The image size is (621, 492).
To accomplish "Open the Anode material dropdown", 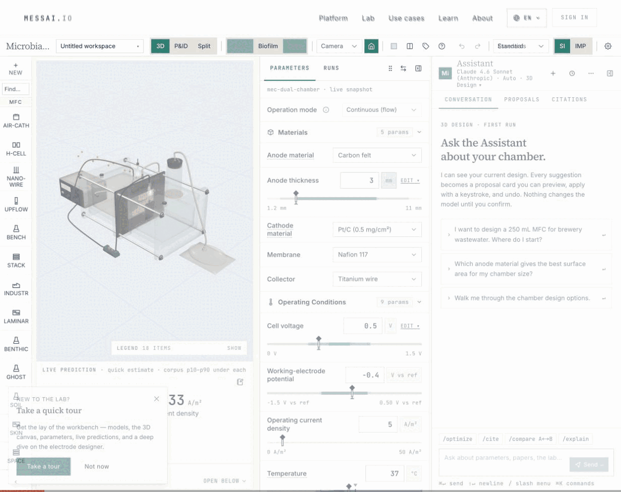I will 377,155.
